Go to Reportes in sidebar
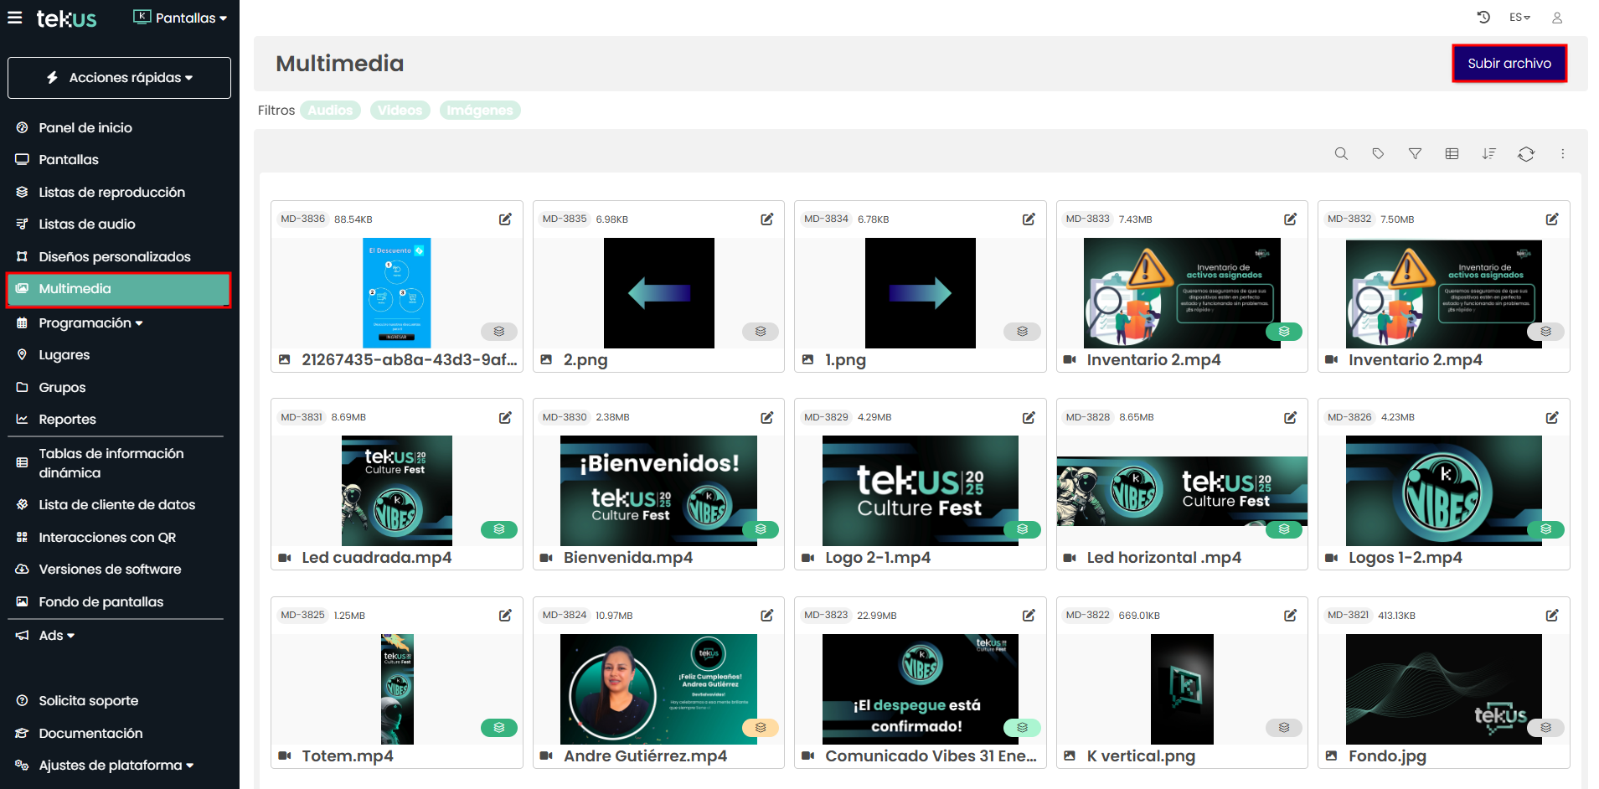This screenshot has width=1599, height=789. point(67,420)
